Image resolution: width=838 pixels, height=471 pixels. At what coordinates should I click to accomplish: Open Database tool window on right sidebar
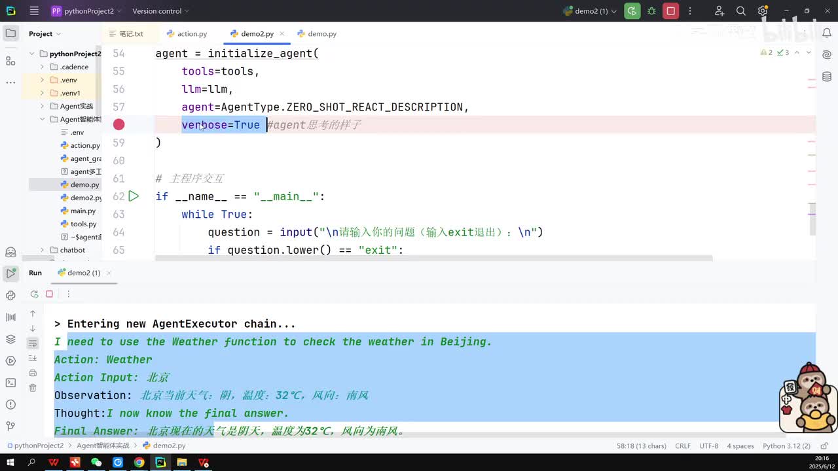[828, 77]
